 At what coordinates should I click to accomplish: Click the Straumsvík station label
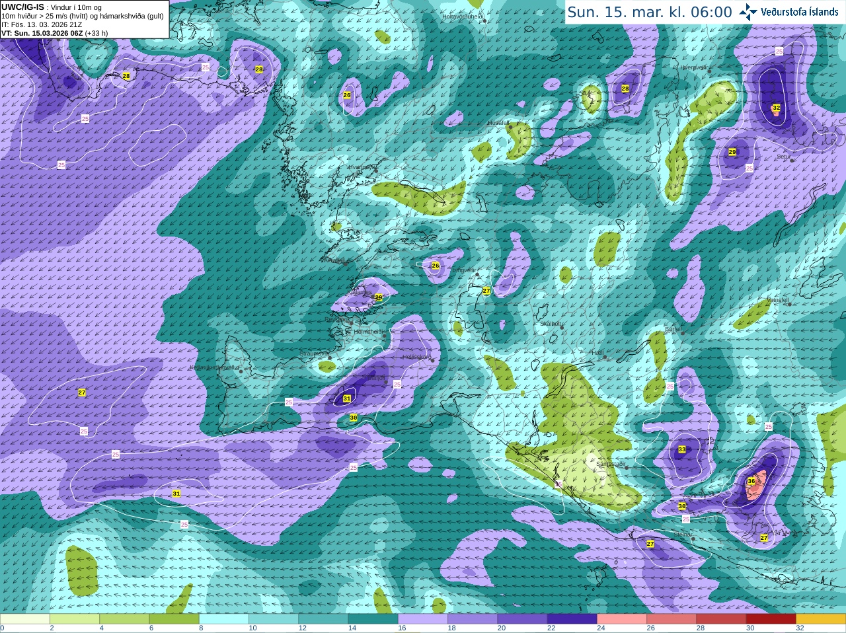tap(313, 354)
